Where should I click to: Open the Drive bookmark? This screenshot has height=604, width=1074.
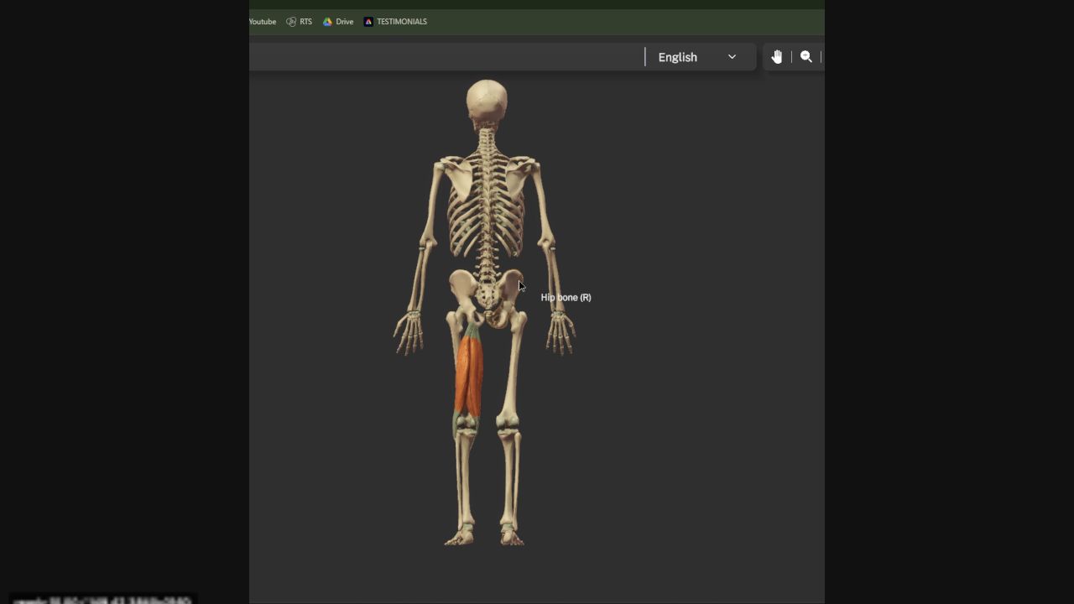pyautogui.click(x=338, y=22)
